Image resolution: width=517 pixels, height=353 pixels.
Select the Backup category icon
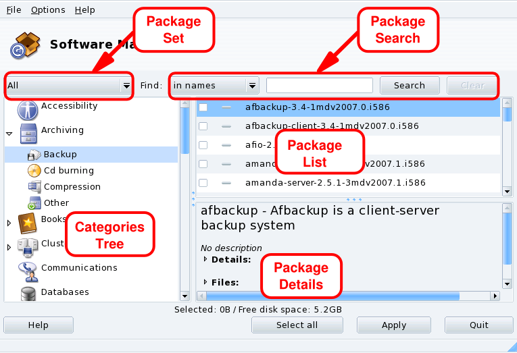[34, 155]
